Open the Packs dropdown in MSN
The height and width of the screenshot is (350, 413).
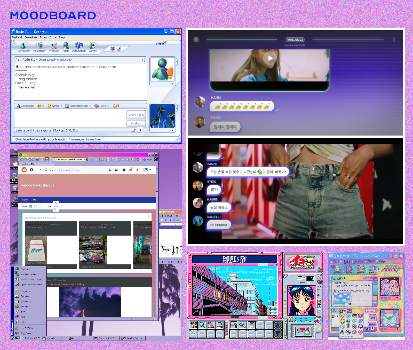(x=102, y=106)
